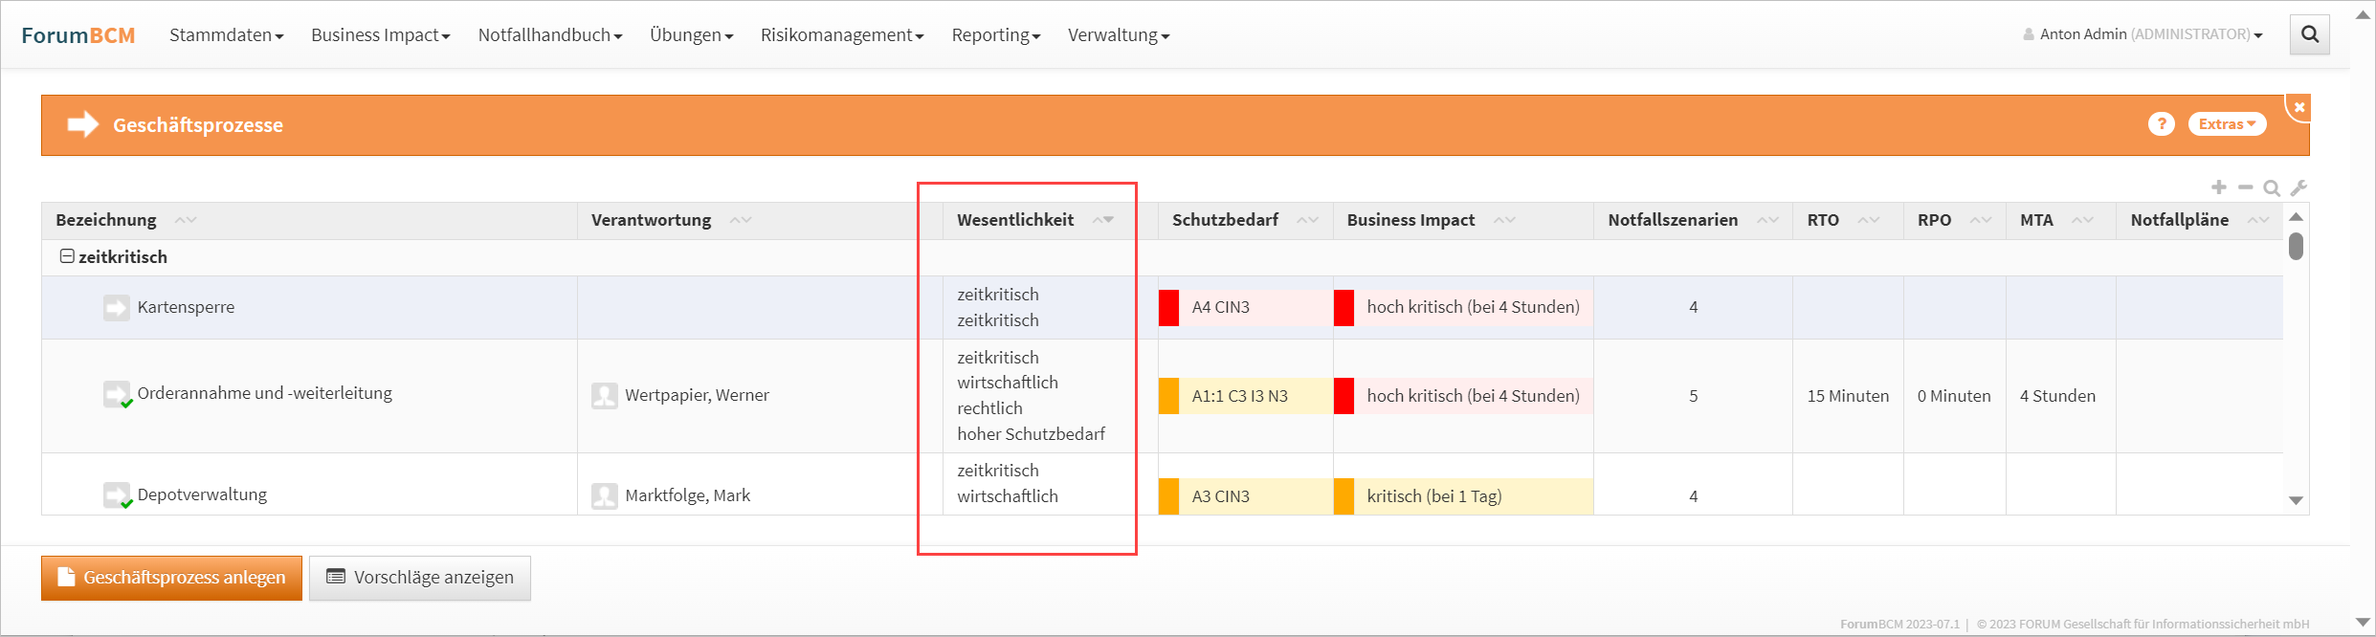This screenshot has width=2376, height=637.
Task: Click the search magnifier icon in navbar
Action: click(x=2309, y=35)
